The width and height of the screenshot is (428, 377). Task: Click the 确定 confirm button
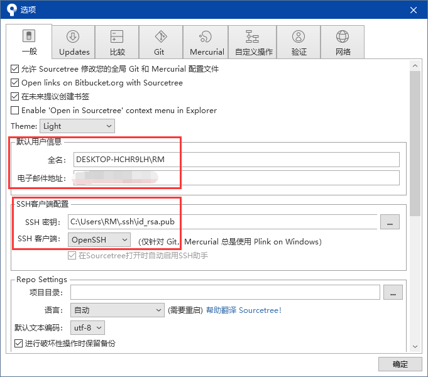tap(400, 364)
